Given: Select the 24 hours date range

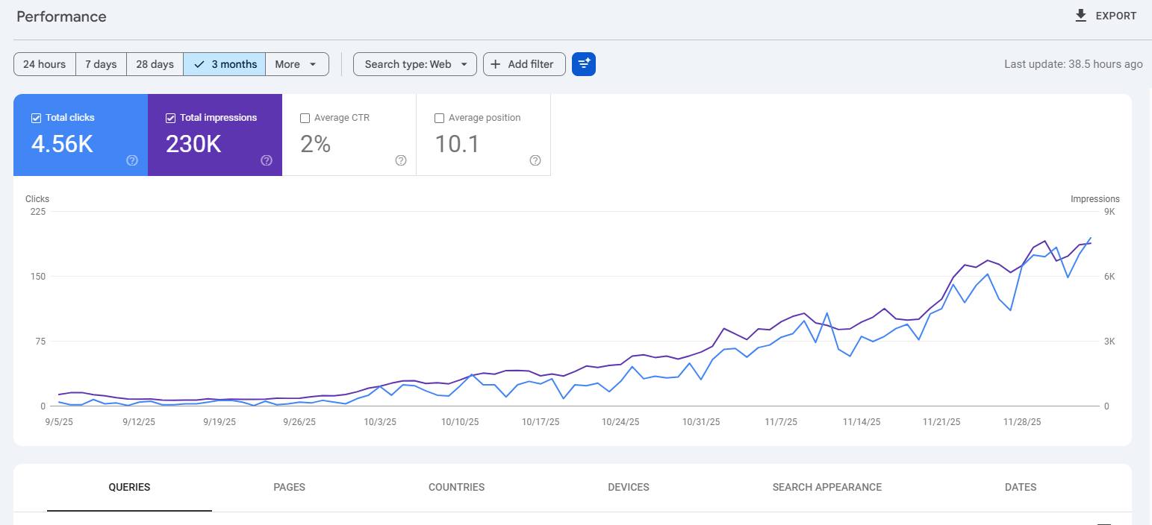Looking at the screenshot, I should pos(44,64).
